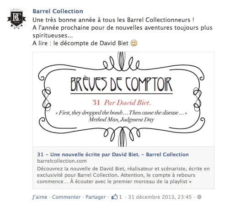
Task: Open the Barrel Collection page name link
Action: coord(58,11)
